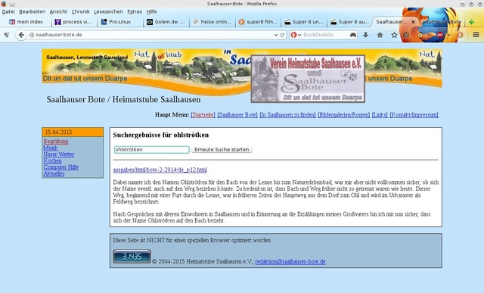Open the Ansicht menu

click(x=58, y=12)
